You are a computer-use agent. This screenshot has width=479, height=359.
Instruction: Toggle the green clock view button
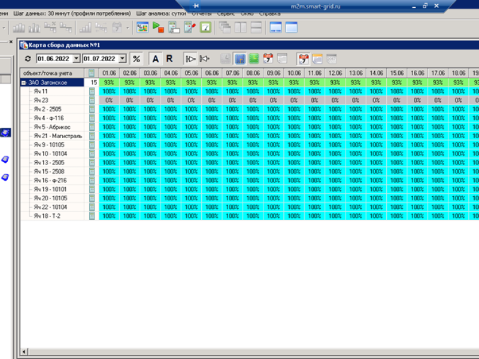[x=254, y=59]
